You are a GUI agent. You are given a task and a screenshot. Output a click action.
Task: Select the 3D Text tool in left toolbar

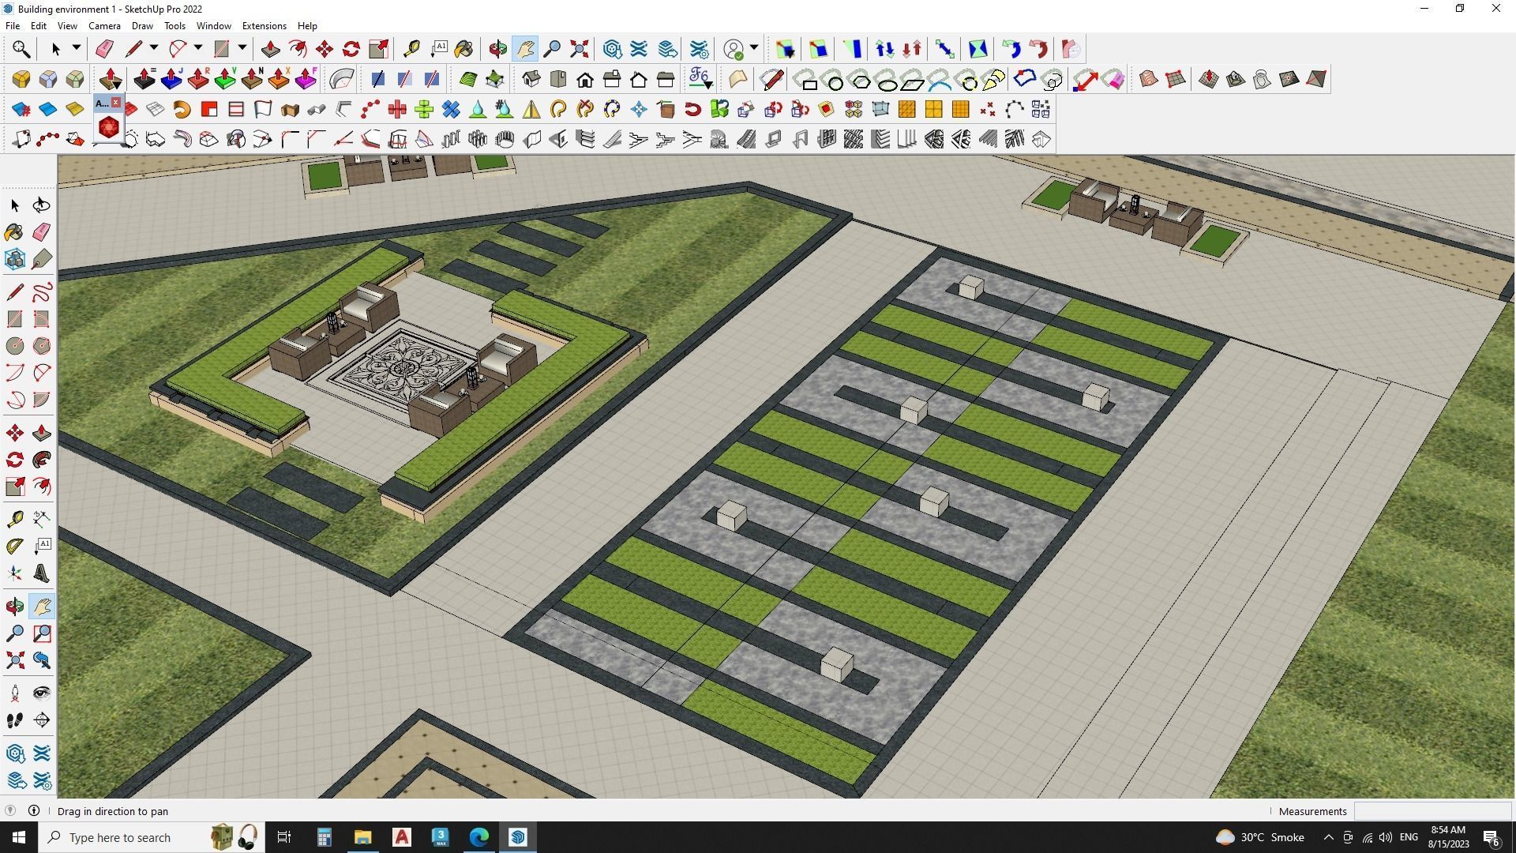click(x=42, y=573)
